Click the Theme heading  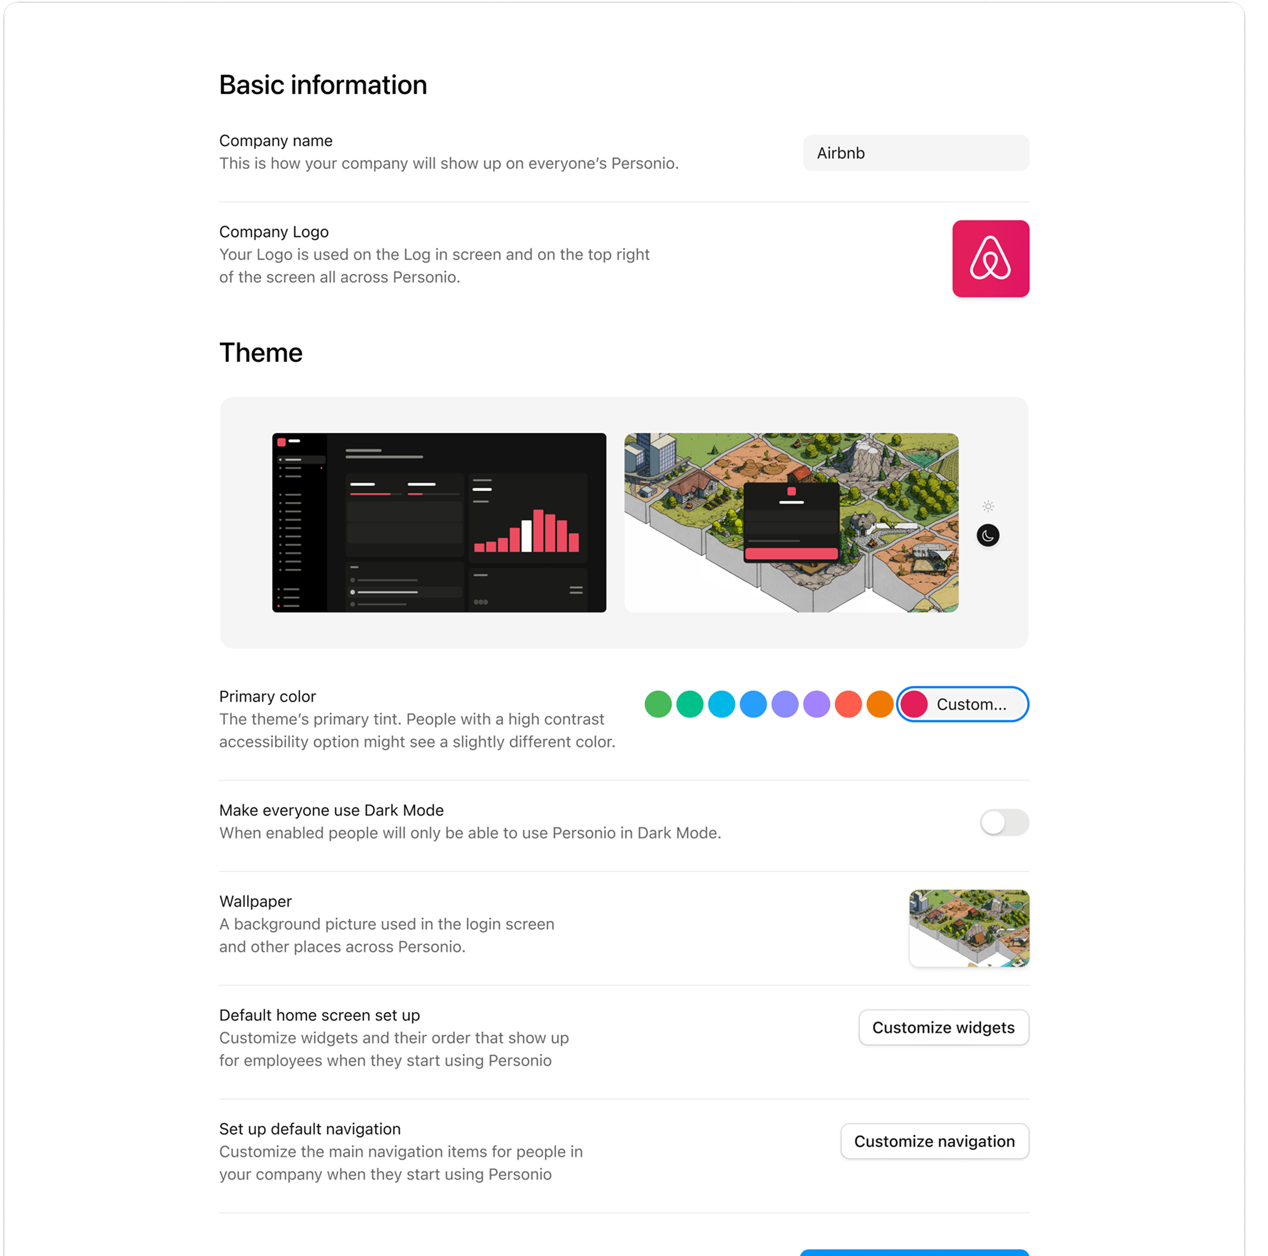pyautogui.click(x=261, y=353)
